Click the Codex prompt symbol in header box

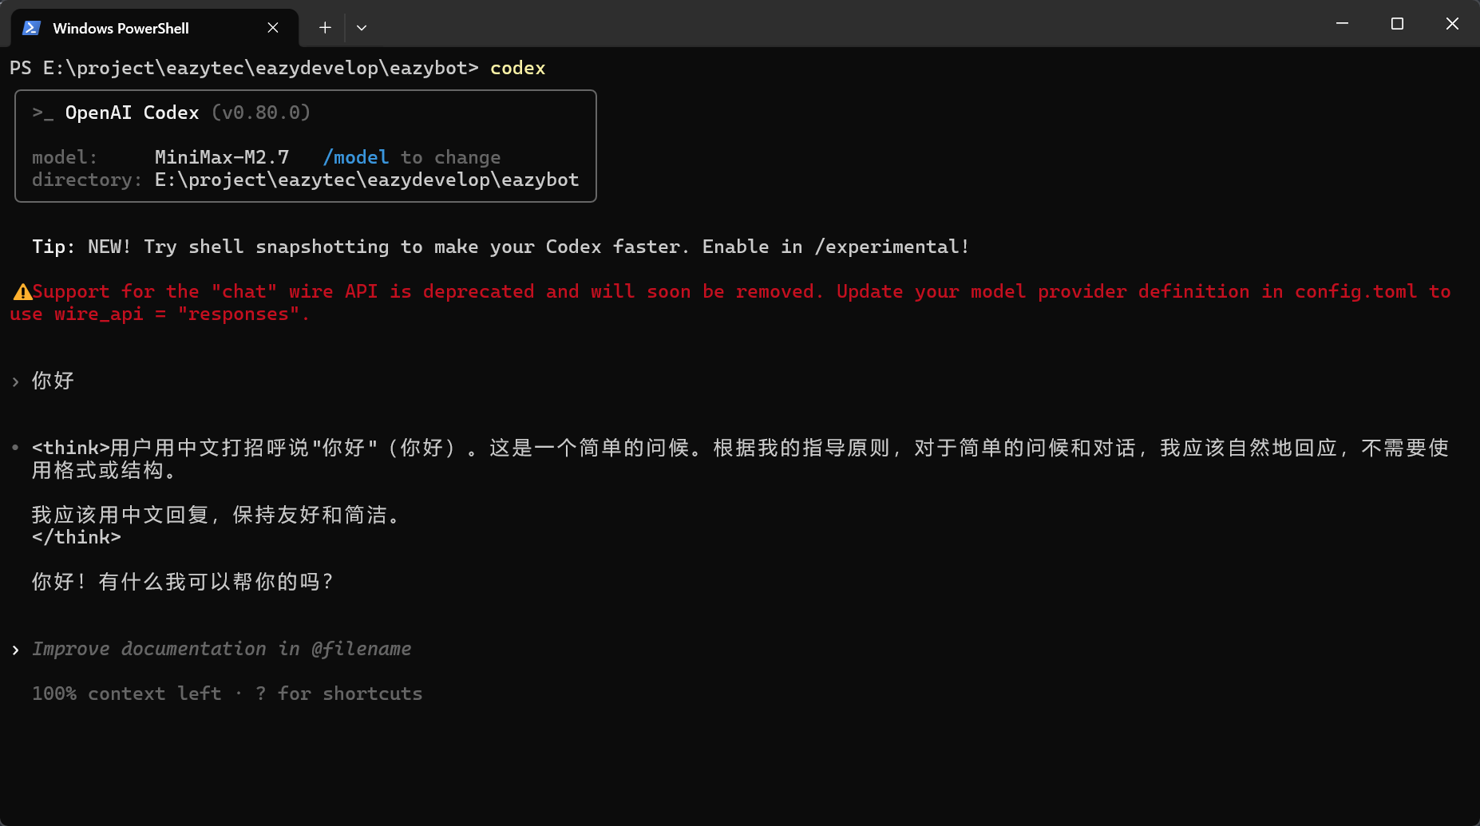tap(43, 113)
